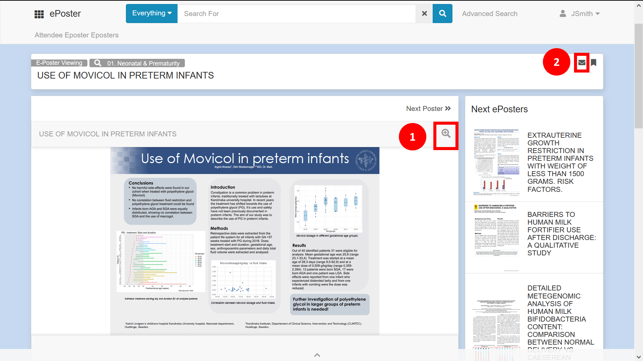This screenshot has height=361, width=643.
Task: Zoom into the poster with magnifier-plus icon
Action: (446, 133)
